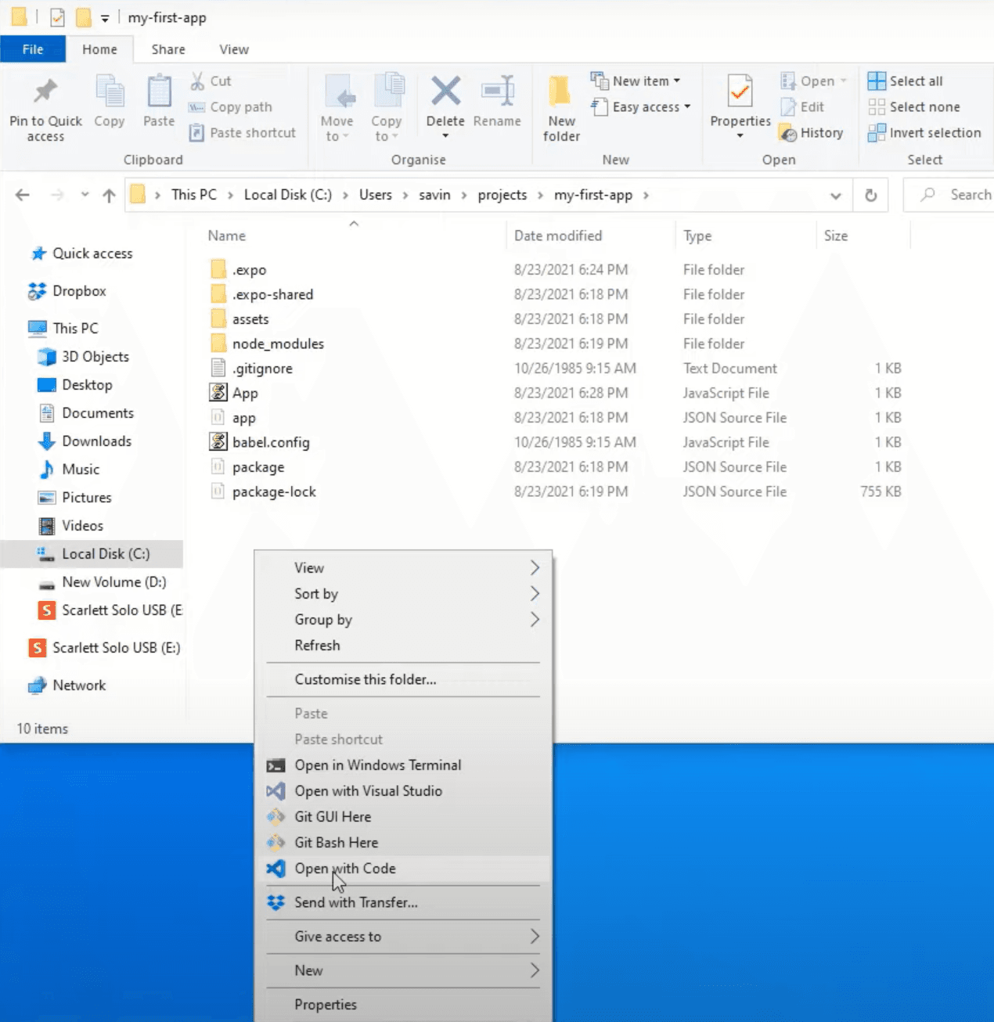This screenshot has height=1022, width=994.
Task: Choose Open with Code from context menu
Action: tap(345, 869)
